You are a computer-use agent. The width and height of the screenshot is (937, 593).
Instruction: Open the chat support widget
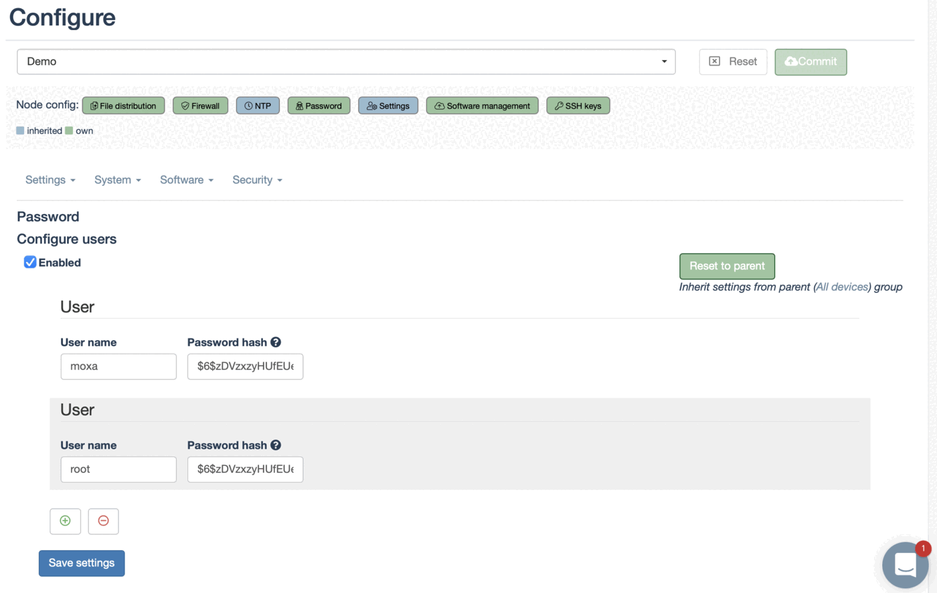point(905,565)
